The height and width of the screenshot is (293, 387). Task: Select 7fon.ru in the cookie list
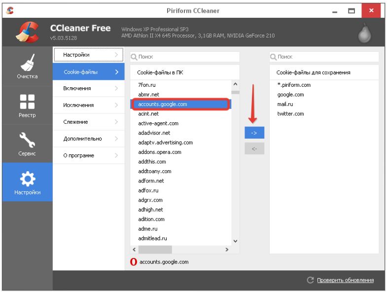point(180,85)
